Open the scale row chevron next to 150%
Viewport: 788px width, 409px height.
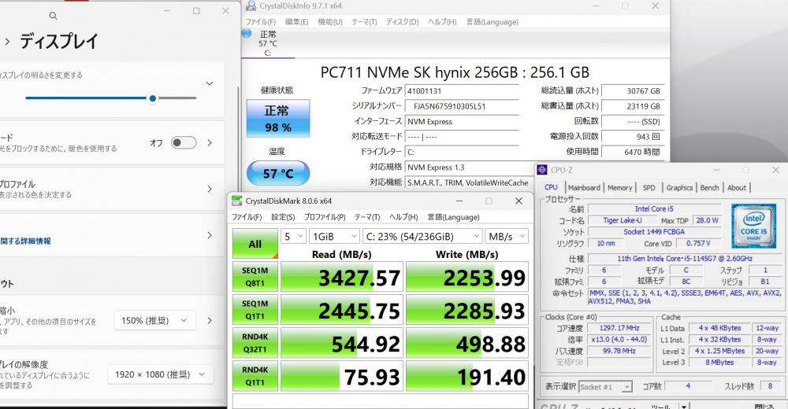210,321
